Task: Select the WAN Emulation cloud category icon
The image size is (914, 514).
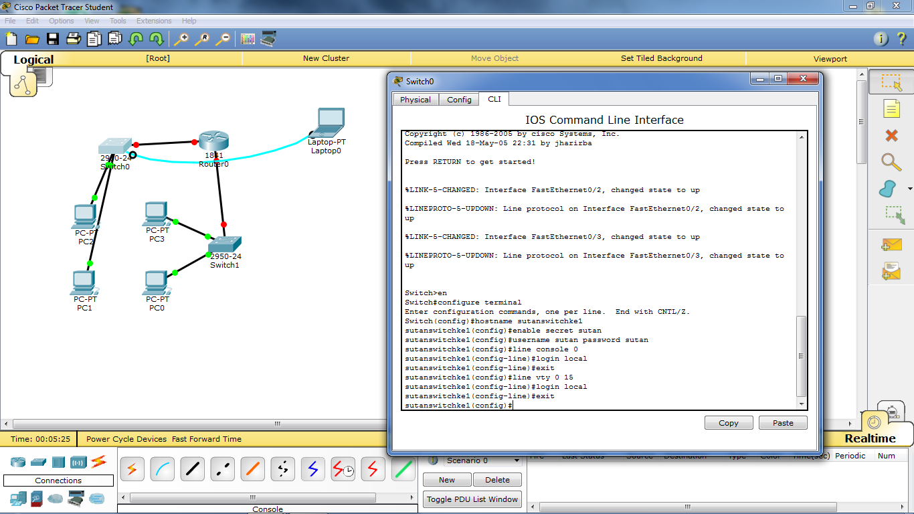Action: [55, 499]
